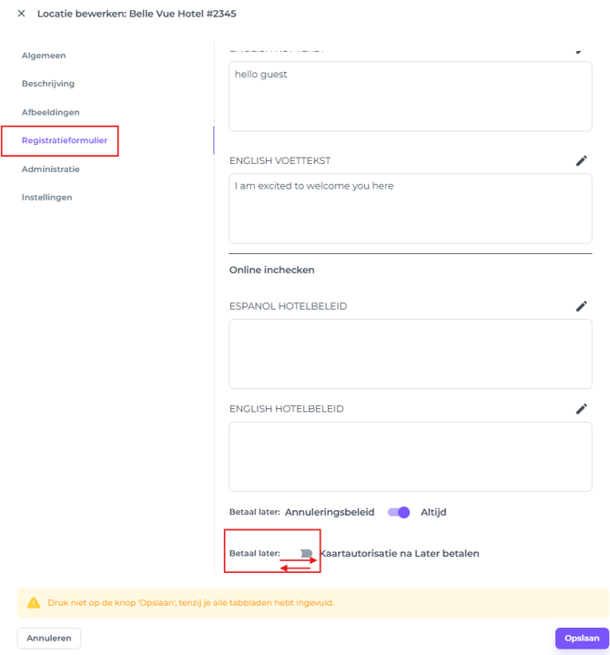The image size is (610, 655).
Task: Focus the English Hotelbeleid text area
Action: [410, 456]
